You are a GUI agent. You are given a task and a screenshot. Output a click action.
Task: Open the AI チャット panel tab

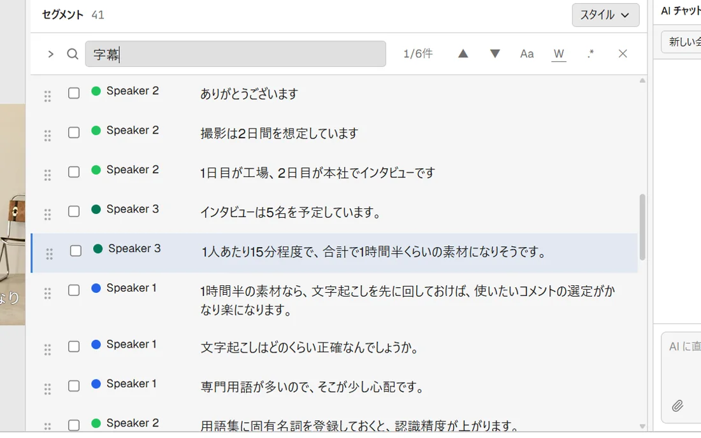click(681, 11)
